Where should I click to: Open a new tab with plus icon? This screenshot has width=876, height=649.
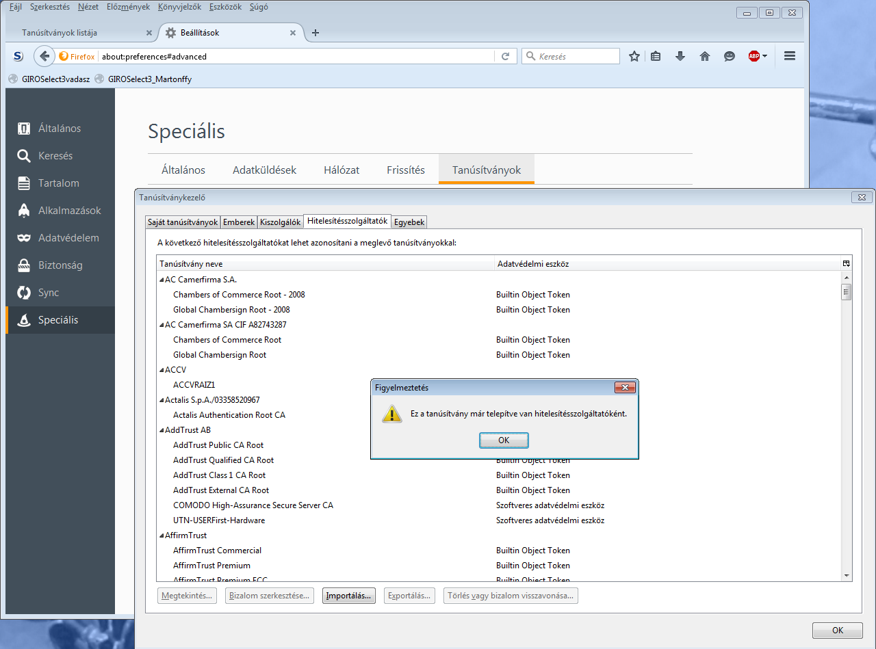[315, 33]
